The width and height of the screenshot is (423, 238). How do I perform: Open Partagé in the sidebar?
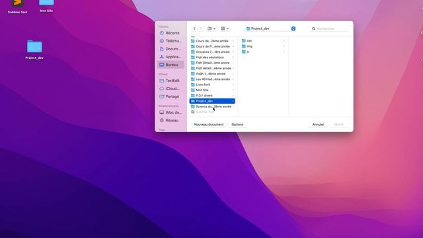click(x=171, y=97)
